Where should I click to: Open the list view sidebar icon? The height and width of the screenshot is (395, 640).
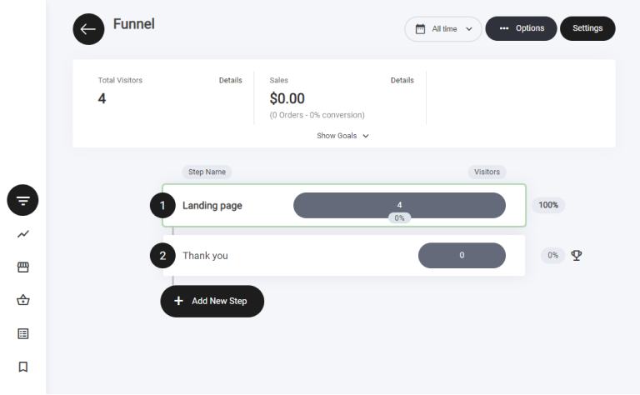(22, 333)
